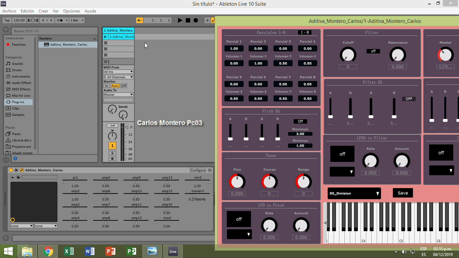This screenshot has height=258, width=459.
Task: Open the Instruments category
Action: tap(21, 76)
